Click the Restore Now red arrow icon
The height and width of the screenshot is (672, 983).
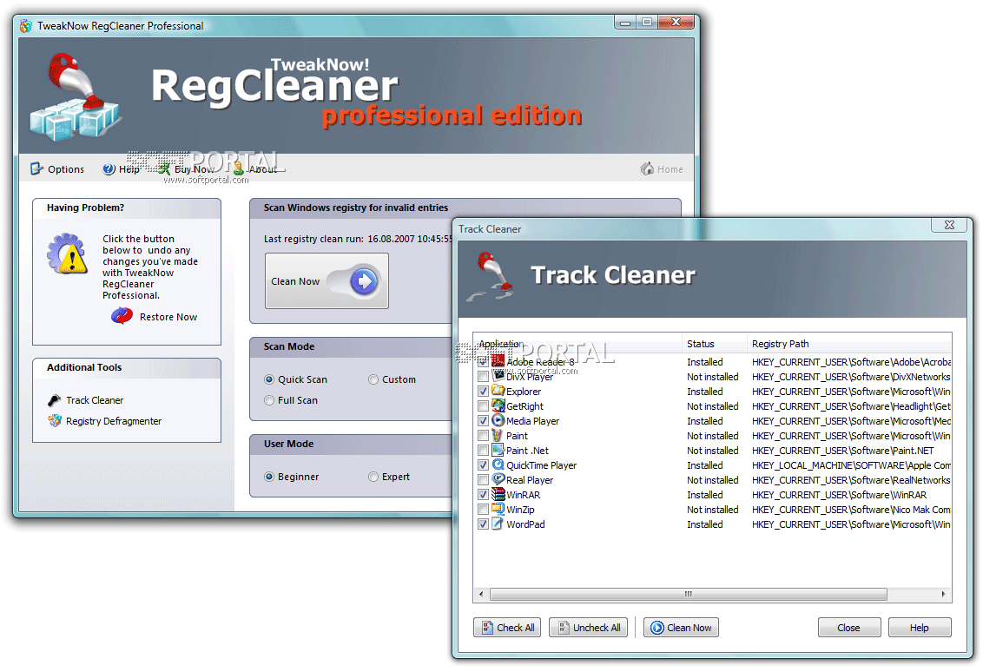(x=122, y=316)
